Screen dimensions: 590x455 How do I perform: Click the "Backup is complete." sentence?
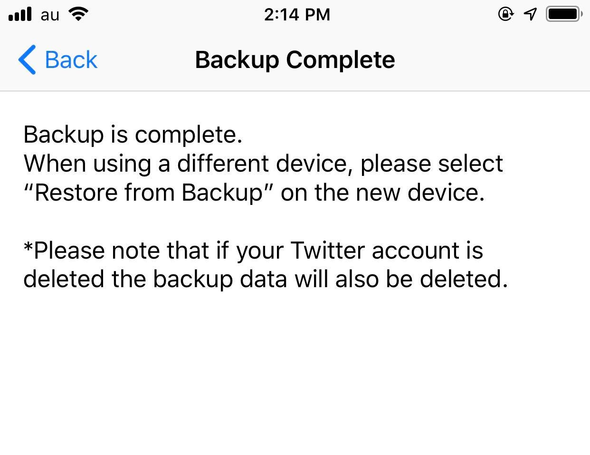pyautogui.click(x=133, y=135)
